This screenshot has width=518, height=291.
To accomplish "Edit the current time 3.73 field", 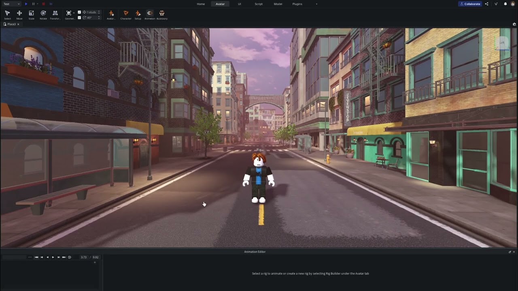I will (84, 257).
